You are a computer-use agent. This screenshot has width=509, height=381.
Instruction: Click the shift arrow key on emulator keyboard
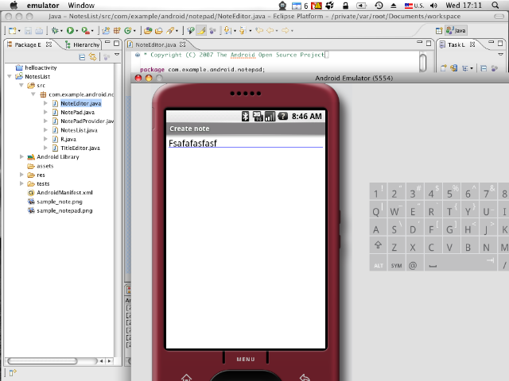[x=378, y=245]
